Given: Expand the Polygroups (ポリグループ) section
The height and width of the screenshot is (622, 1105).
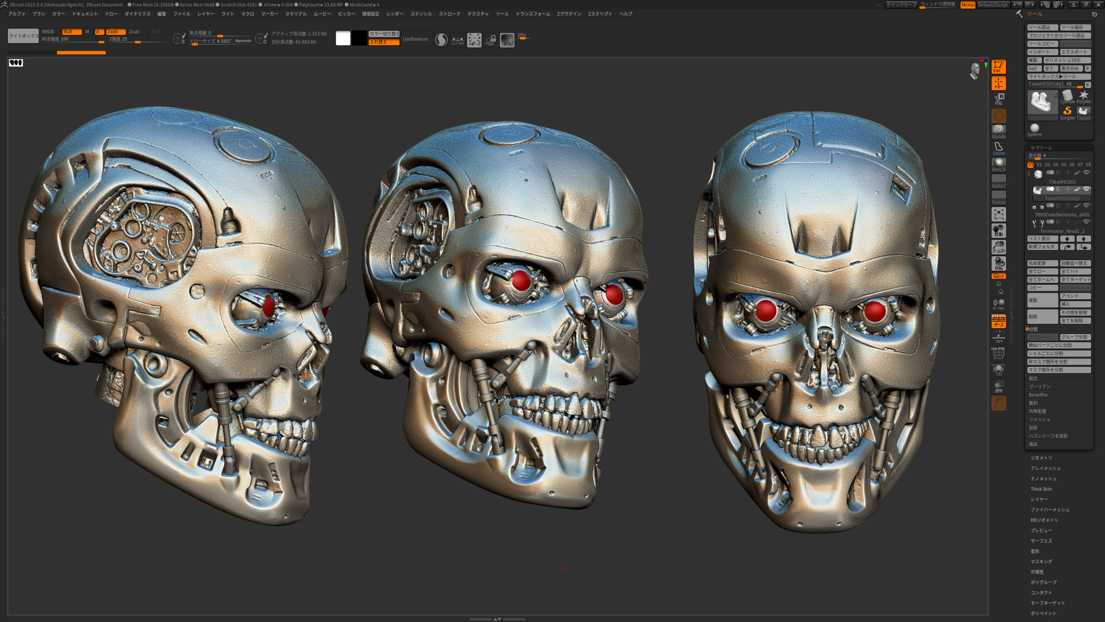Looking at the screenshot, I should coord(1044,582).
